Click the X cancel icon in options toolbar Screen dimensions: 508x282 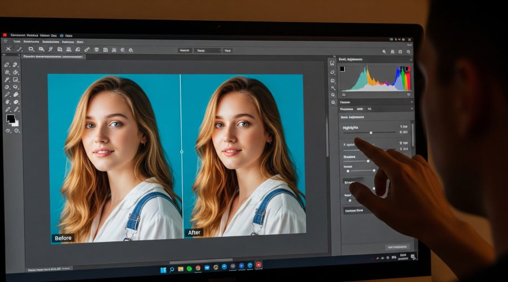click(8, 49)
